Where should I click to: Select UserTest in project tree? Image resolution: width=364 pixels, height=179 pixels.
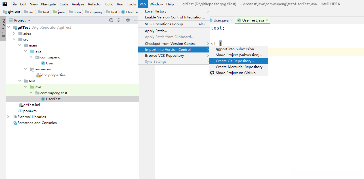pyautogui.click(x=53, y=99)
